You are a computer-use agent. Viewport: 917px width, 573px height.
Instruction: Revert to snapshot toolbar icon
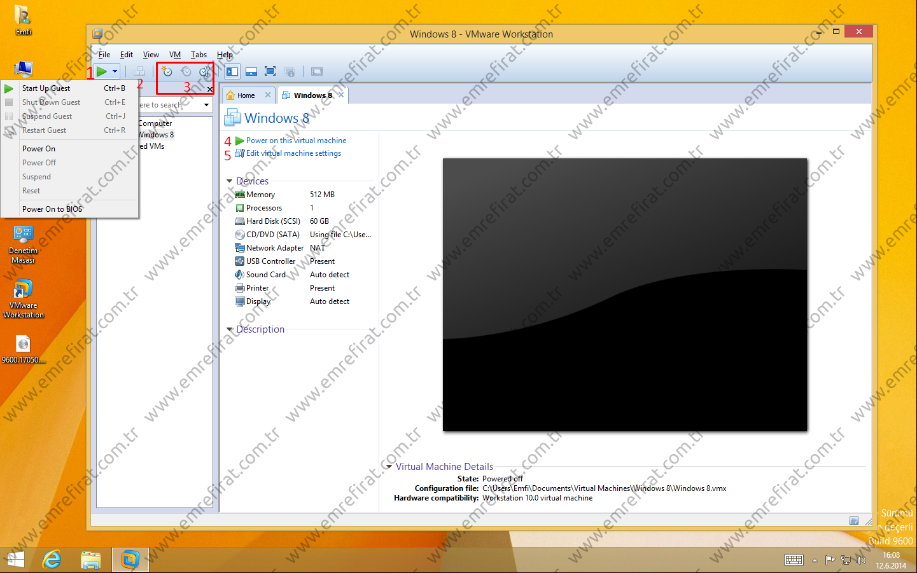point(186,72)
